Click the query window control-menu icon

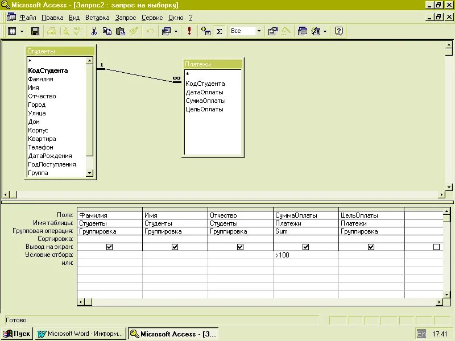coord(11,17)
